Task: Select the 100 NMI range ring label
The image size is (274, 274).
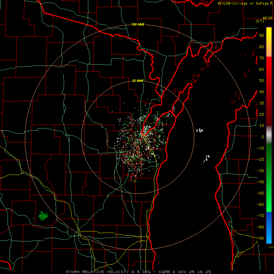Action: pyautogui.click(x=138, y=24)
